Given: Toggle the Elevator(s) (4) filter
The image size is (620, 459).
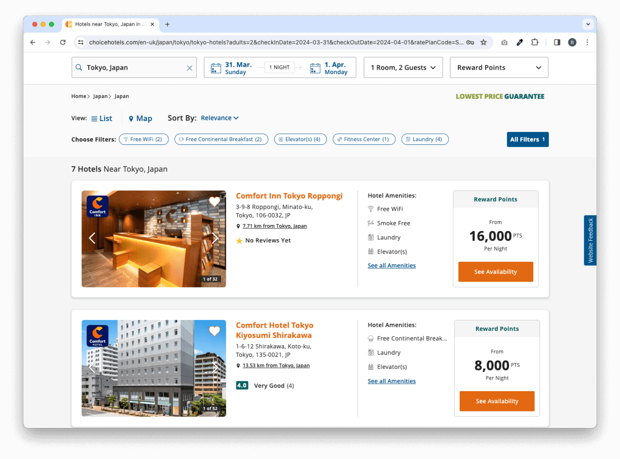Looking at the screenshot, I should point(300,140).
